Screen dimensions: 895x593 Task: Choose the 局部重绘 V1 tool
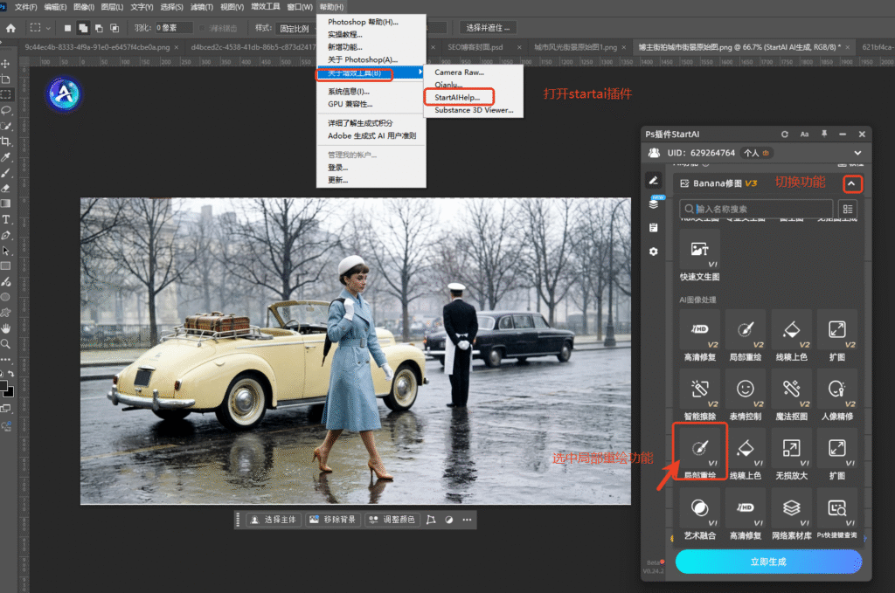pos(700,452)
